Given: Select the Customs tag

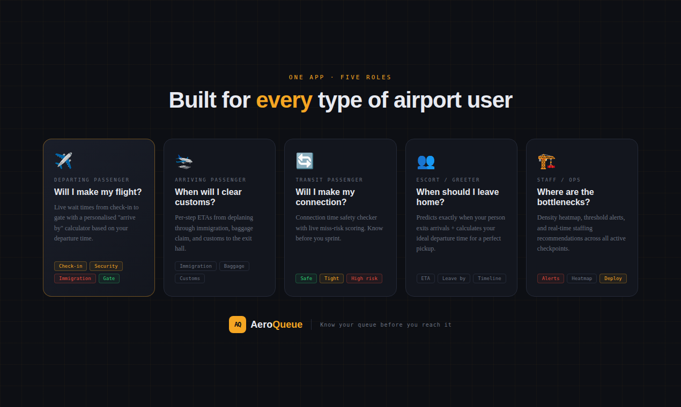Looking at the screenshot, I should [x=190, y=278].
